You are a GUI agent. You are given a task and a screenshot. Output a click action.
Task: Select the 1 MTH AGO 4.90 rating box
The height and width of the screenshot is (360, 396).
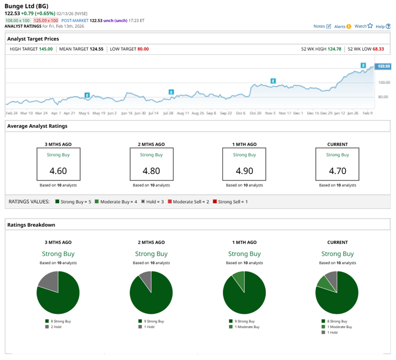coord(244,164)
